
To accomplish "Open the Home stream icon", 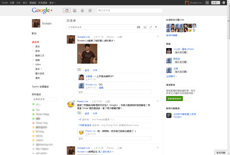I will click(67, 10).
